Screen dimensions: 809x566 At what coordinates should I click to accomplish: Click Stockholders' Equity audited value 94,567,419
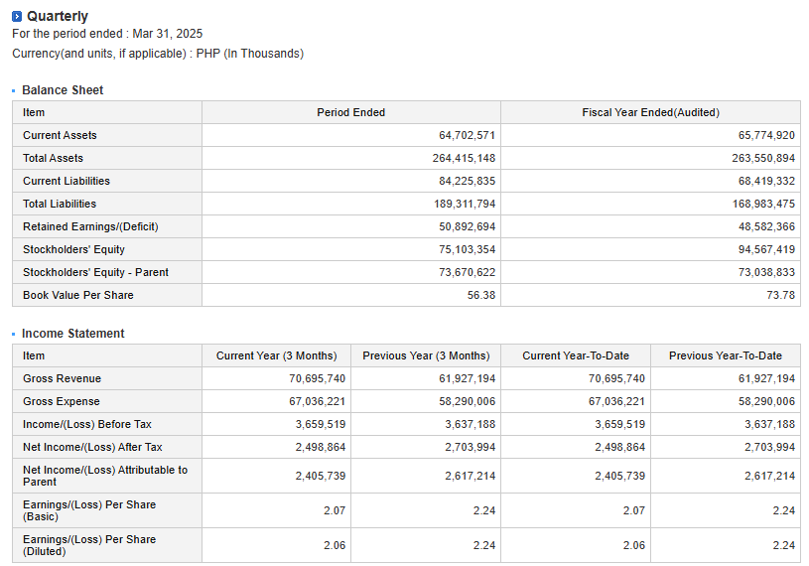tap(766, 249)
